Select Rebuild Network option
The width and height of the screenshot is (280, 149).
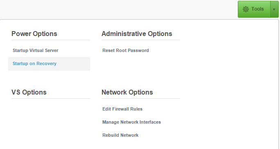(x=120, y=135)
